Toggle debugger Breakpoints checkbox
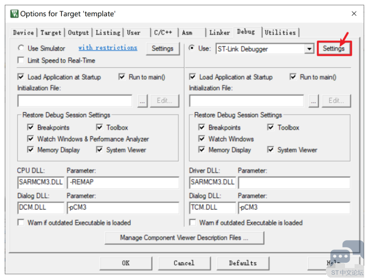This screenshot has height=280, width=368. point(202,127)
